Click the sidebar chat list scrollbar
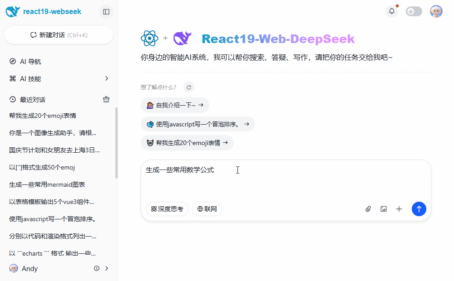The image size is (454, 281). (x=116, y=143)
